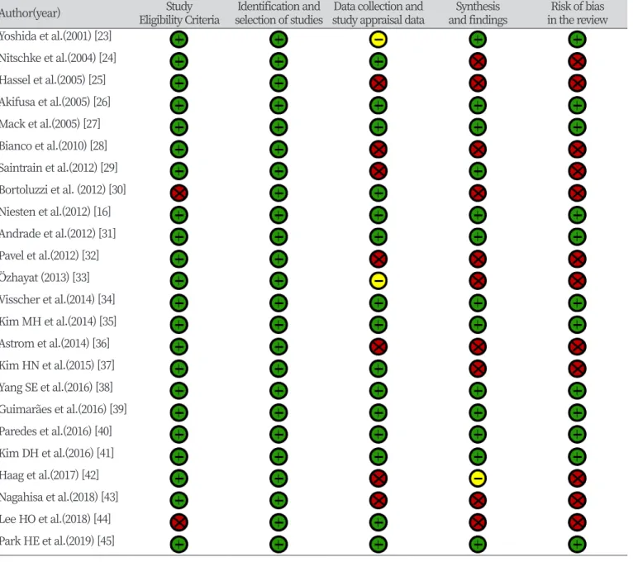
Task: Click red Synthesis icon in Kim HN row
Action: (478, 369)
